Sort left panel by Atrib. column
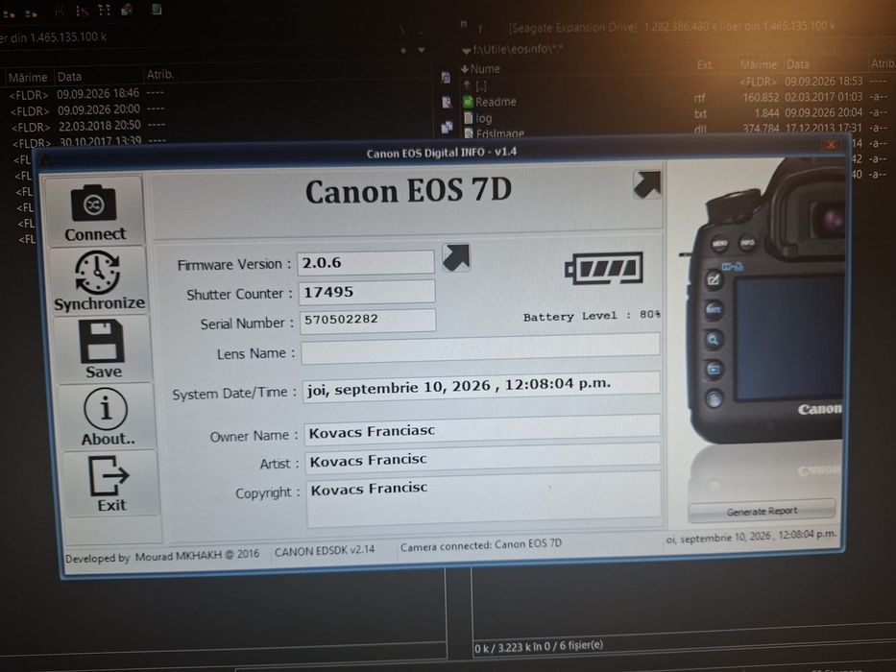Screen dimensions: 896x672 [160, 74]
